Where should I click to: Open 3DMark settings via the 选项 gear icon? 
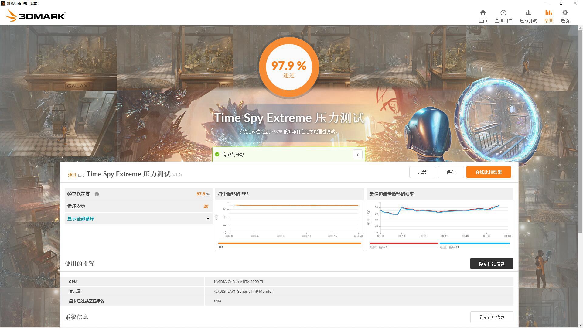[565, 15]
